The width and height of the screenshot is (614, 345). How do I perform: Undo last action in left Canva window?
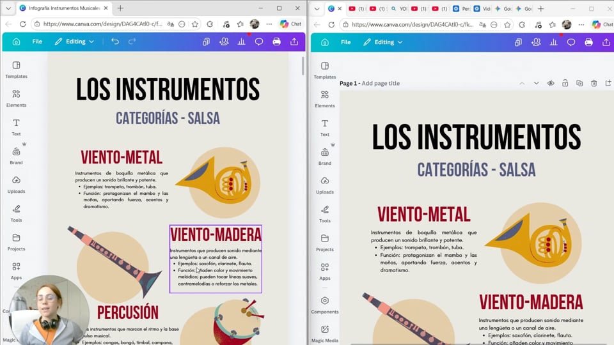114,42
